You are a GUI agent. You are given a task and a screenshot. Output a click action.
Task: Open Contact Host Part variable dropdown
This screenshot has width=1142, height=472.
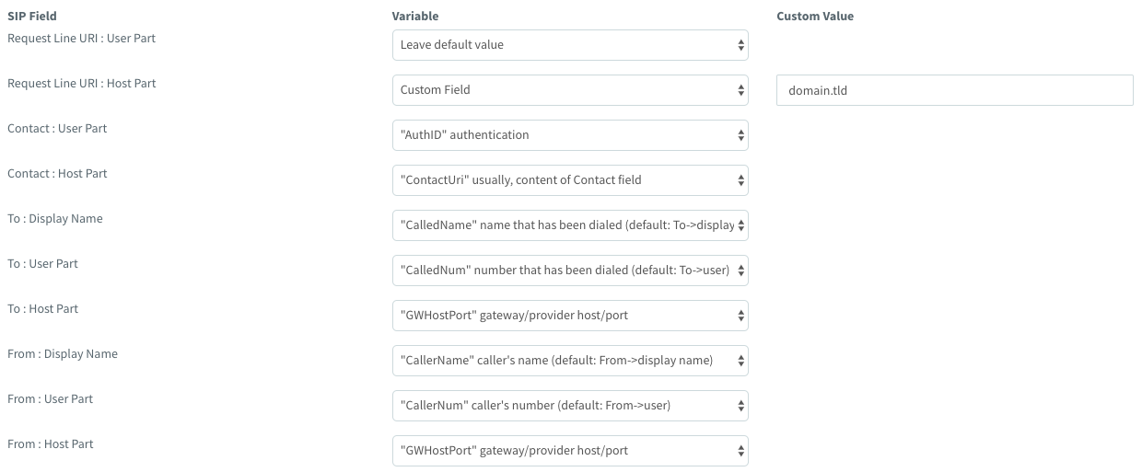click(569, 180)
